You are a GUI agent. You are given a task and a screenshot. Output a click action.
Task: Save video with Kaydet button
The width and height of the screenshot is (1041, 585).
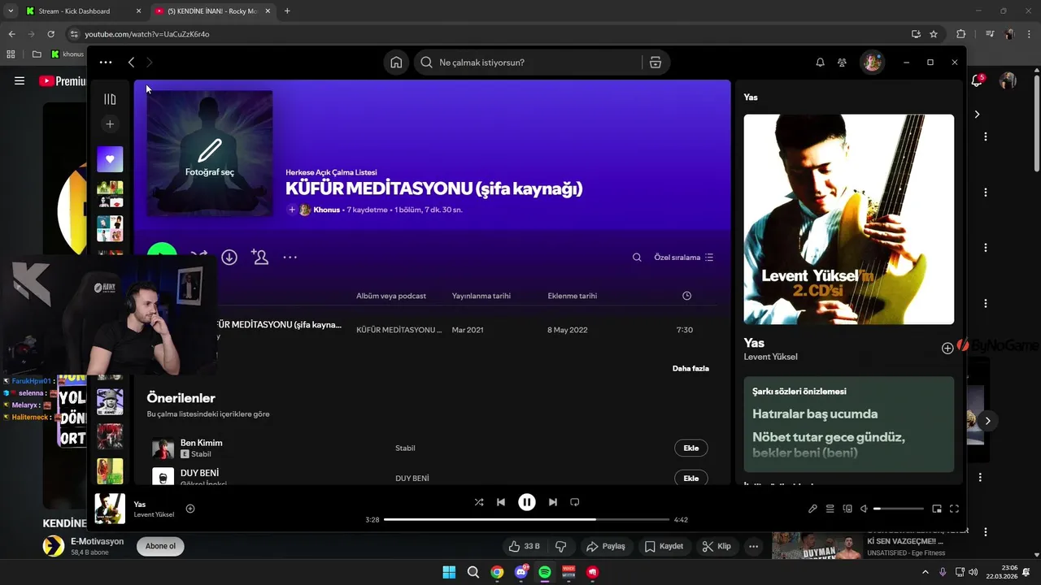664,547
